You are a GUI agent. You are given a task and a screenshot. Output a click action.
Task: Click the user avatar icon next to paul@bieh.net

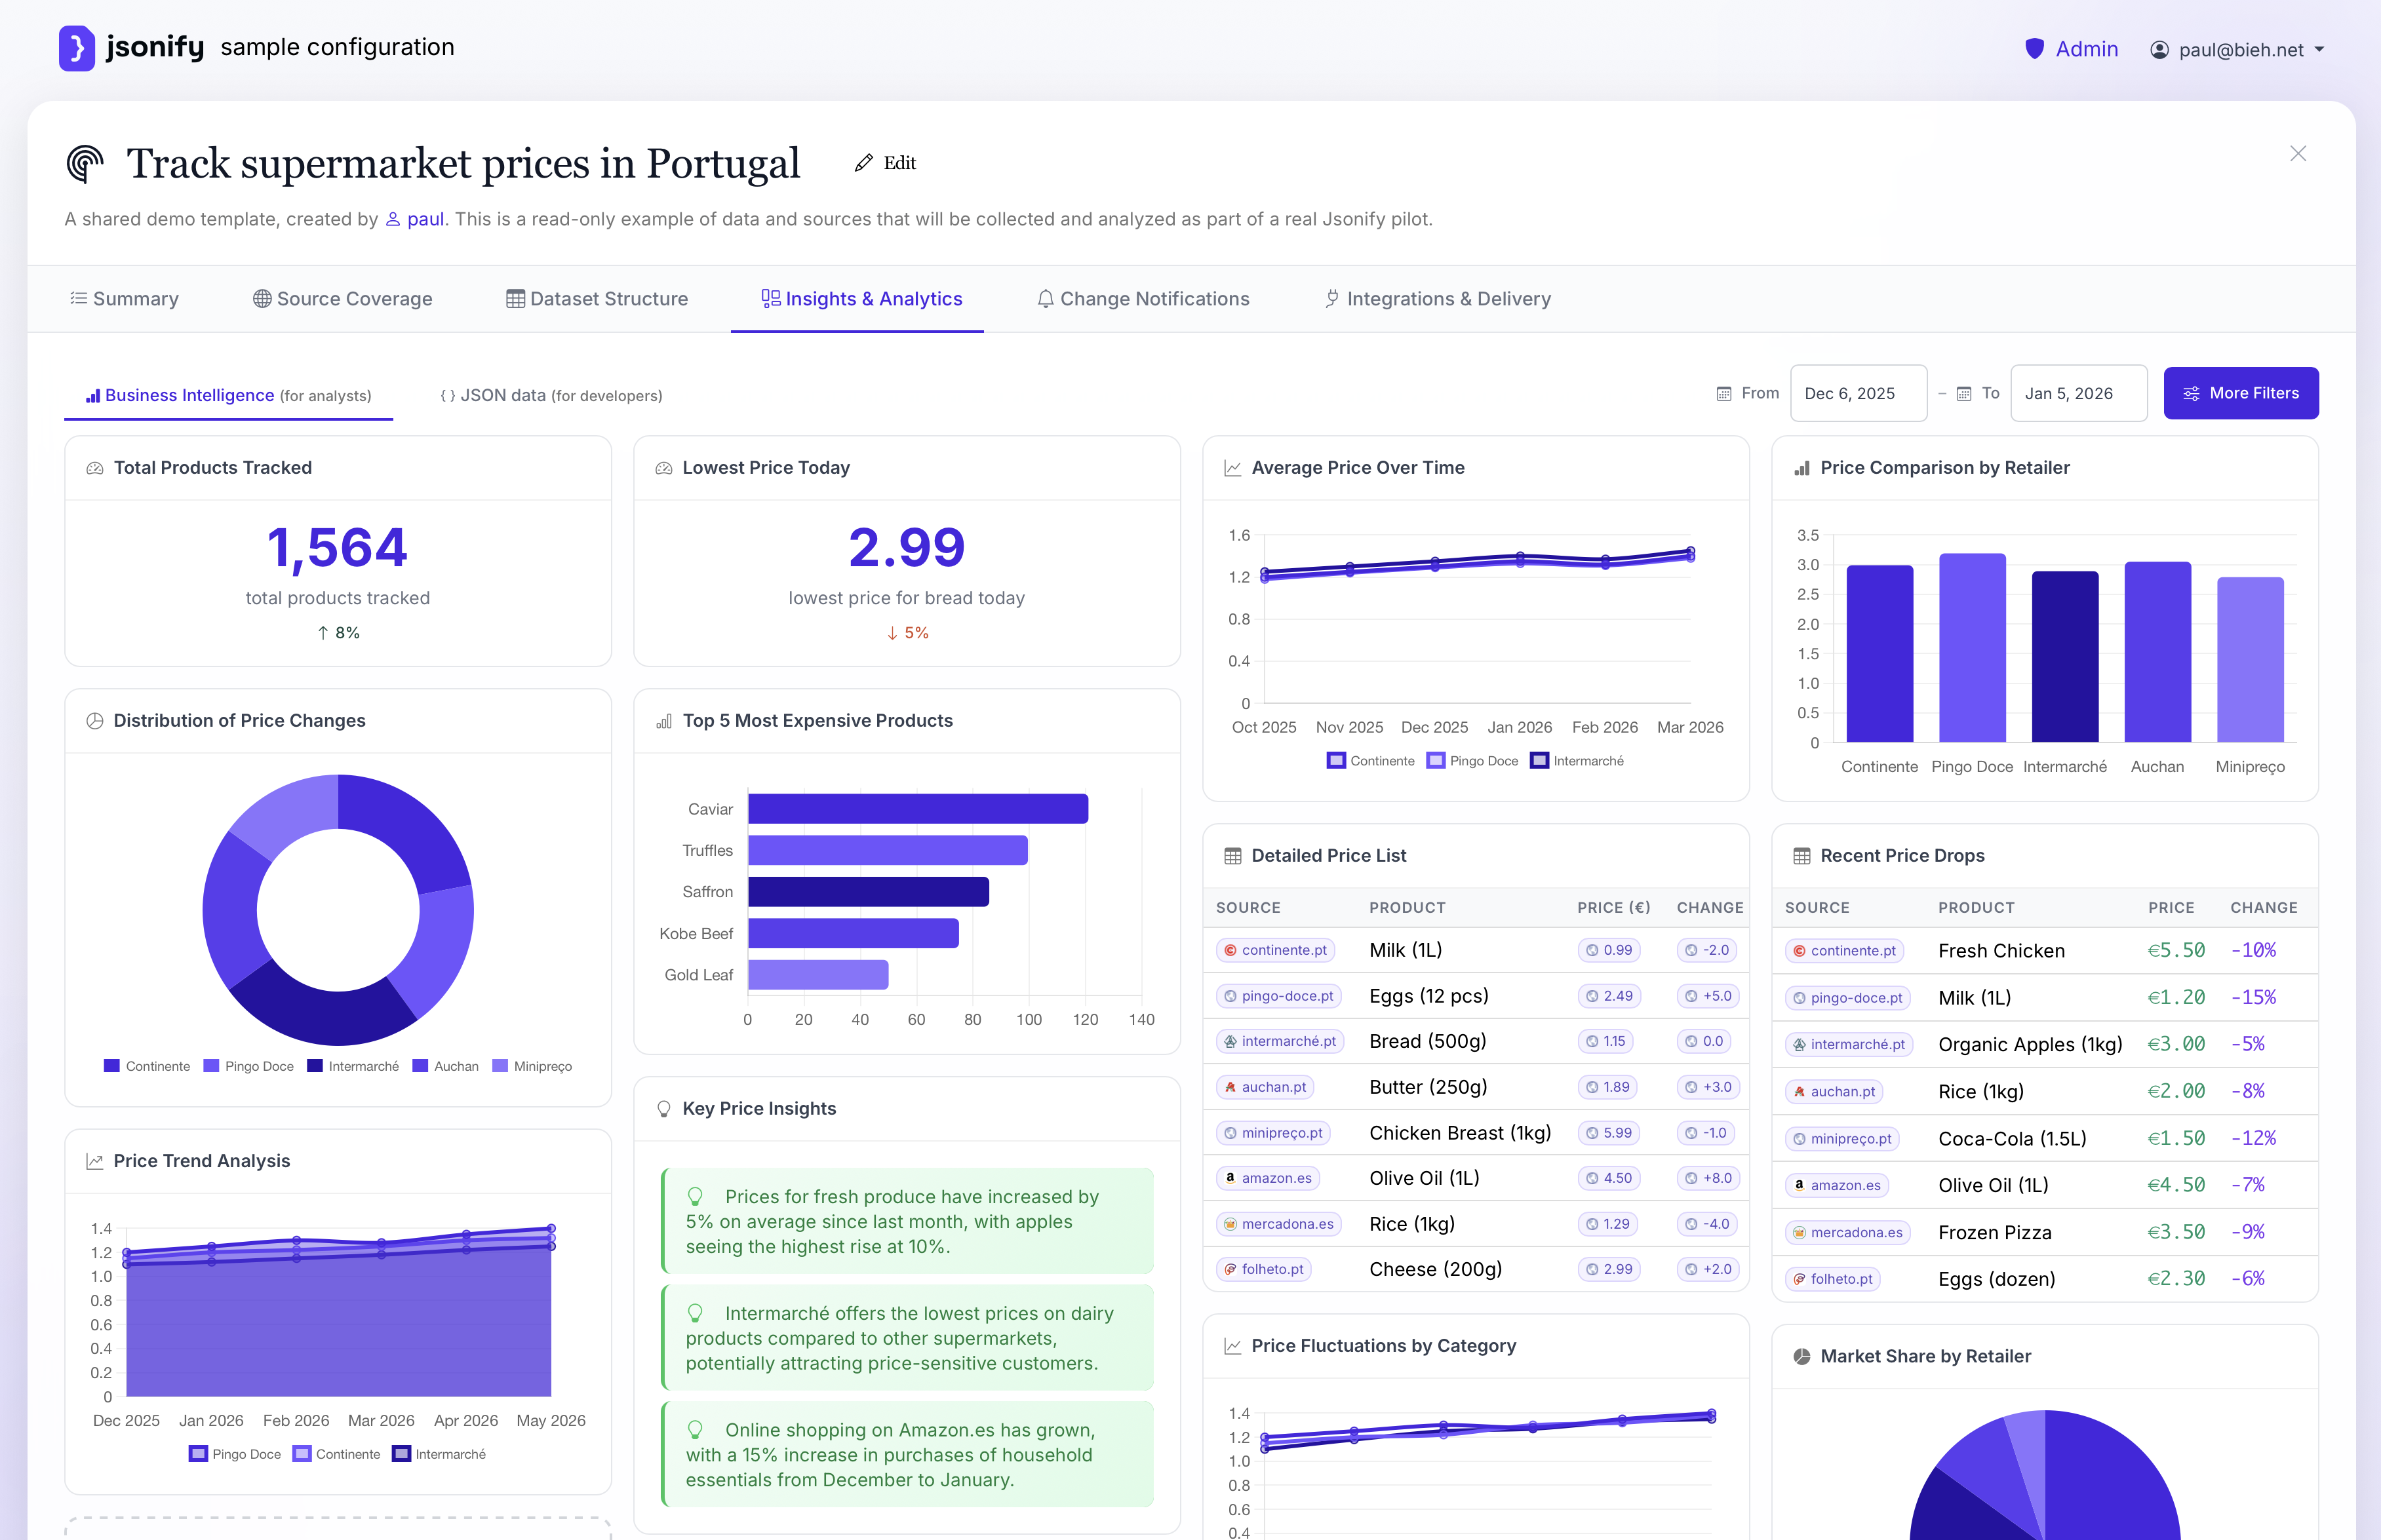2159,50
